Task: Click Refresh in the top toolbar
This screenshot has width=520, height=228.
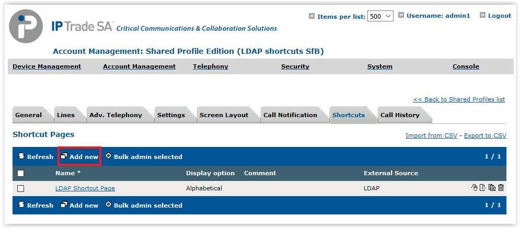Action: 36,157
